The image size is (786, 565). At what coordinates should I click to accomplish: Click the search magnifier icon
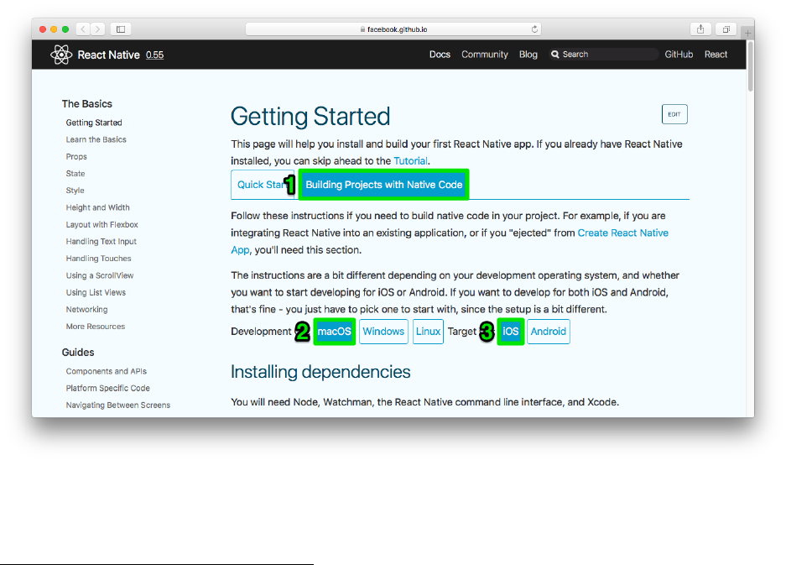[x=555, y=55]
